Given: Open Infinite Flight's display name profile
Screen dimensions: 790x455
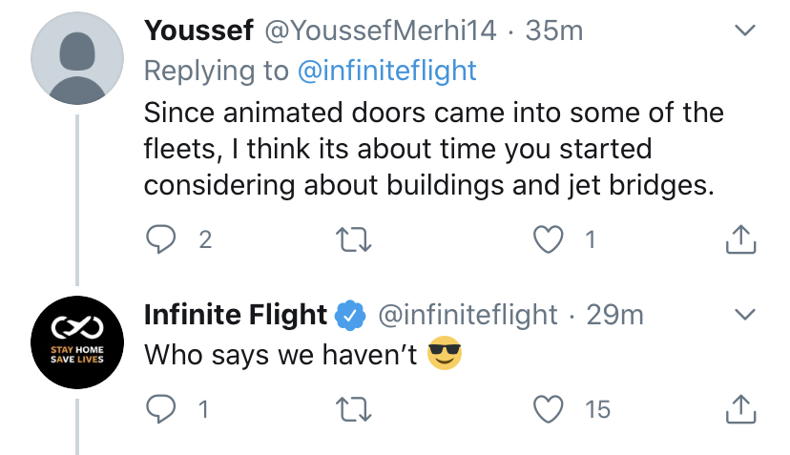Looking at the screenshot, I should point(235,314).
